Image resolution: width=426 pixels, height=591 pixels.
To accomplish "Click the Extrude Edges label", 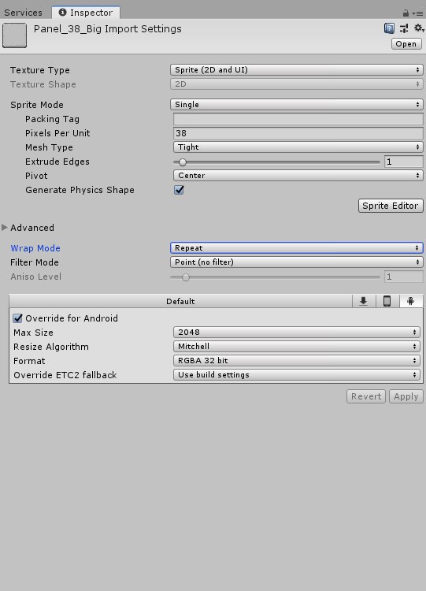I will [57, 162].
